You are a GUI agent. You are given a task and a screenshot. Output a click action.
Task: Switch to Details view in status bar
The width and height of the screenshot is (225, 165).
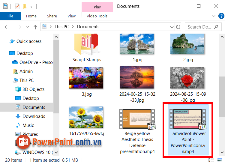[x=211, y=160]
